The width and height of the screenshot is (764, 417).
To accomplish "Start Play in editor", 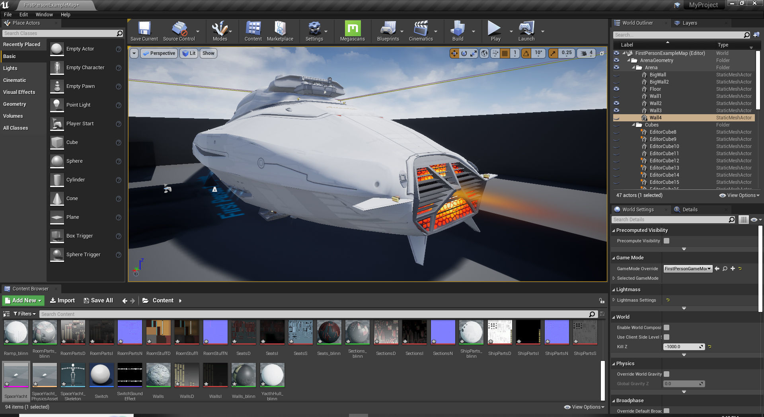I will coord(495,31).
